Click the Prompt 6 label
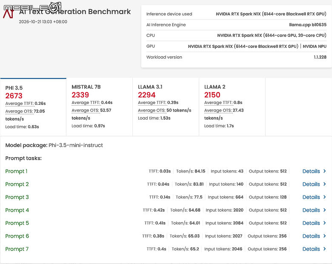Viewport: 332px width, 264px height. tap(17, 236)
